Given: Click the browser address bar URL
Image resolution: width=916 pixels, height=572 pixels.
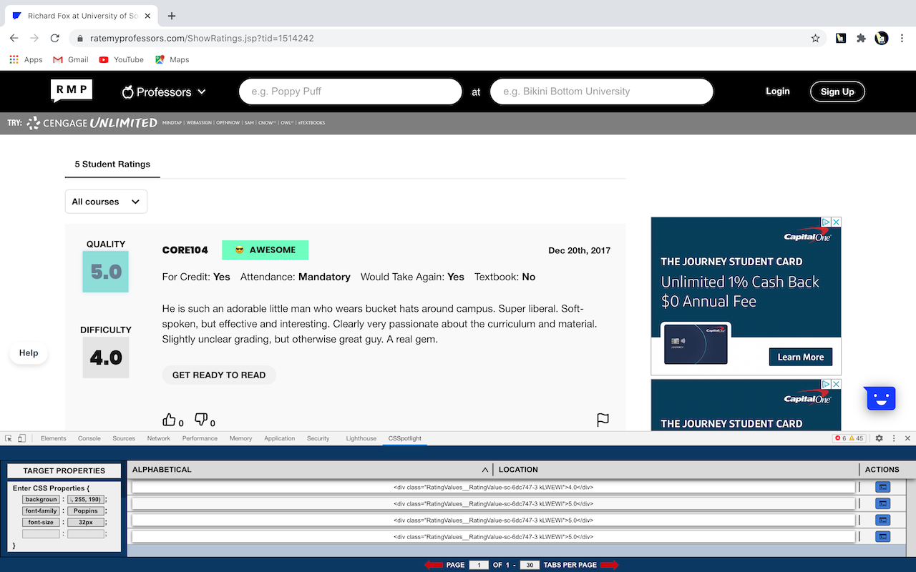Looking at the screenshot, I should 202,39.
